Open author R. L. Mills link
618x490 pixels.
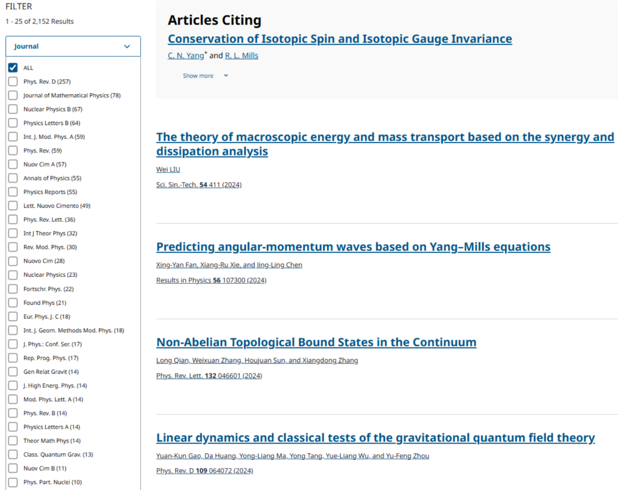241,55
